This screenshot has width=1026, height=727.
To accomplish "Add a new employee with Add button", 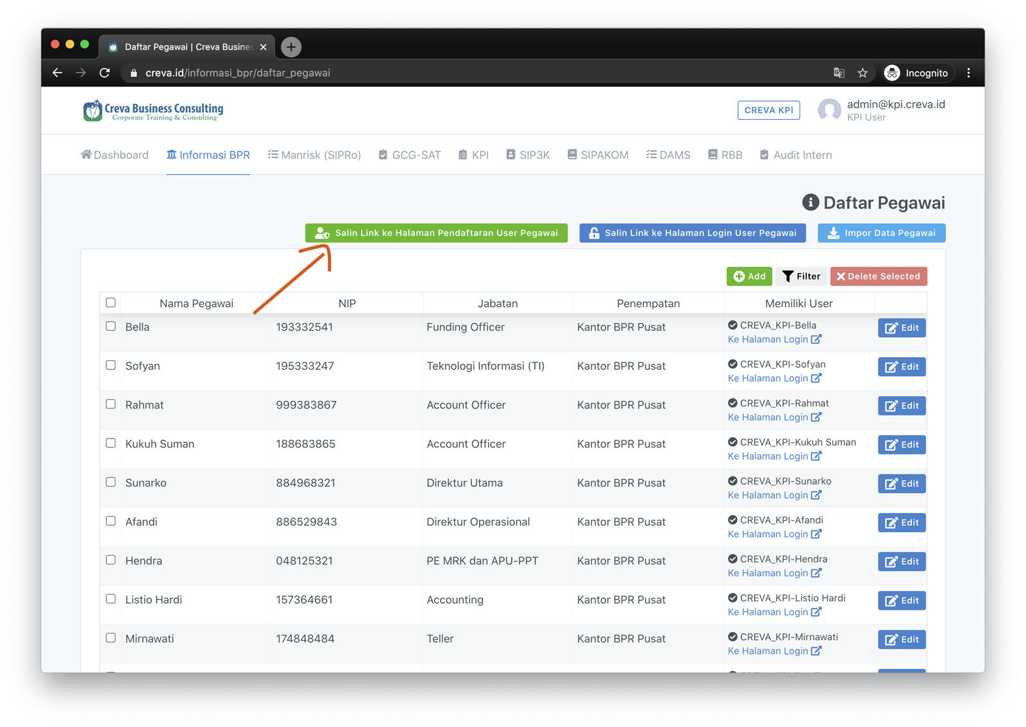I will tap(749, 276).
